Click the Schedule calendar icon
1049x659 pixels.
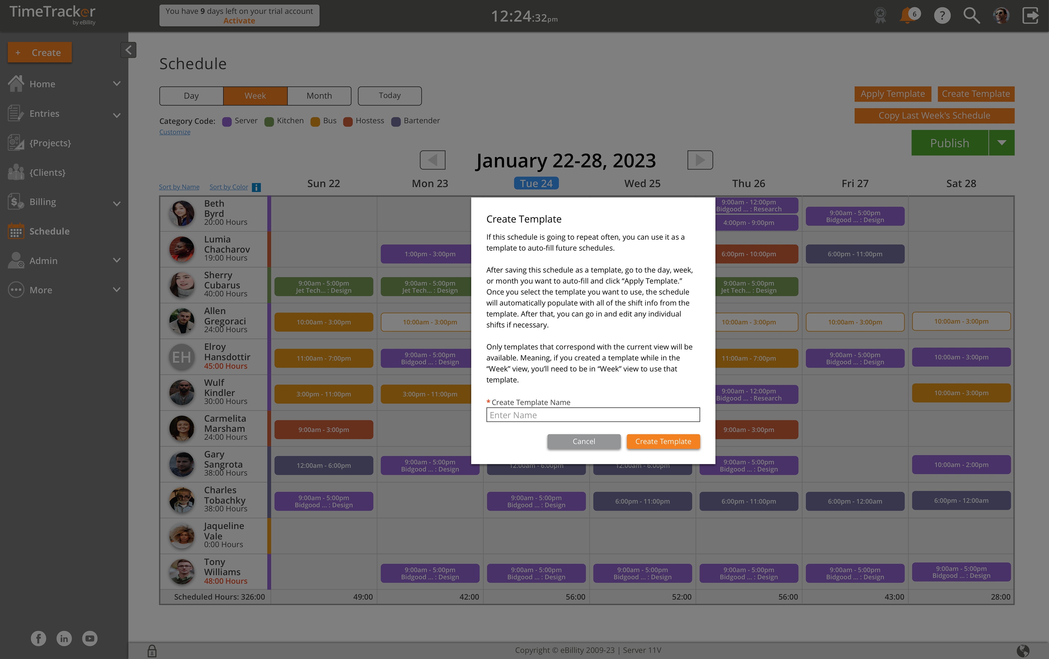point(16,231)
